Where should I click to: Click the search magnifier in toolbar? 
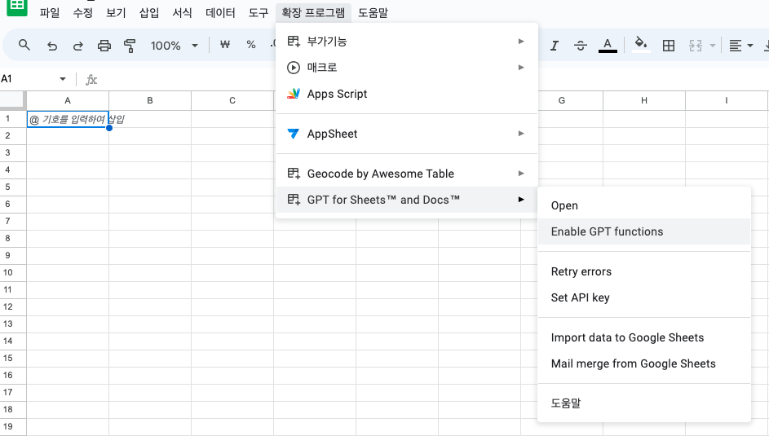pyautogui.click(x=24, y=46)
